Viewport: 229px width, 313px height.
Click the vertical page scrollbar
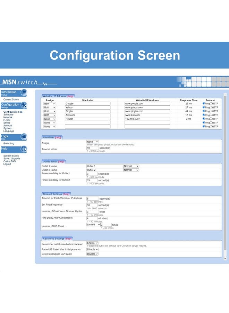[x=225, y=173]
